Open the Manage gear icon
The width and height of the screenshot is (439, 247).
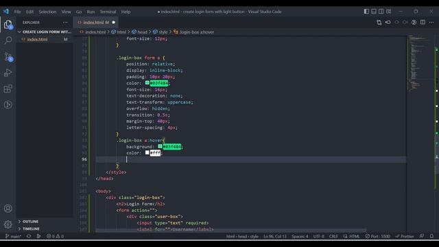8,224
